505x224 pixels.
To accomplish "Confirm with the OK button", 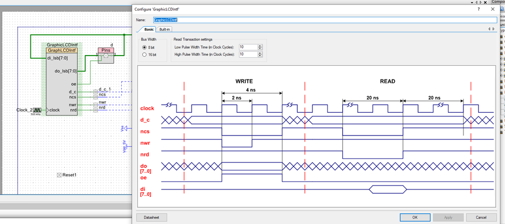I will 415,217.
